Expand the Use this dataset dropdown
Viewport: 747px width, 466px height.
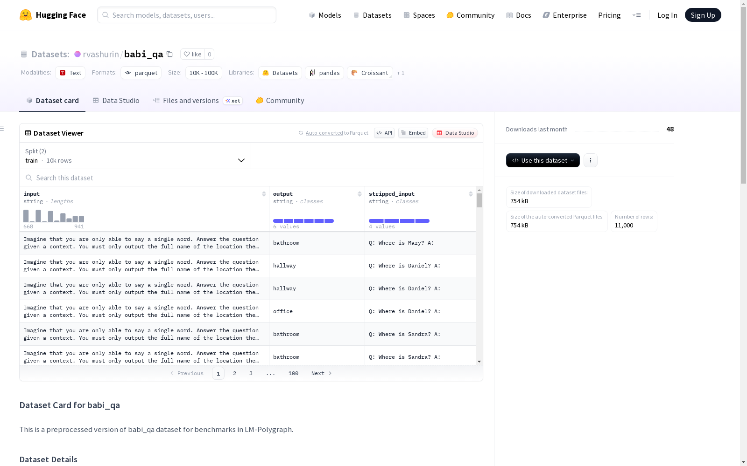543,160
